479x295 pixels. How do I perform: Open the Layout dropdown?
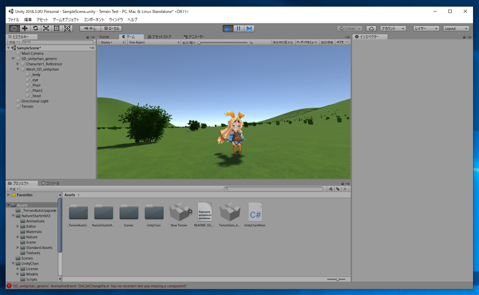coord(456,28)
